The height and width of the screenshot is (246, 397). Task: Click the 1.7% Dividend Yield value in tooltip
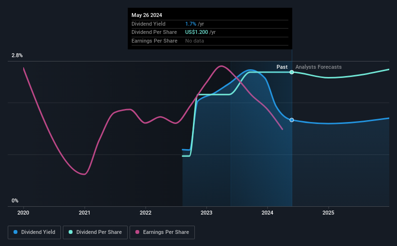coord(191,24)
